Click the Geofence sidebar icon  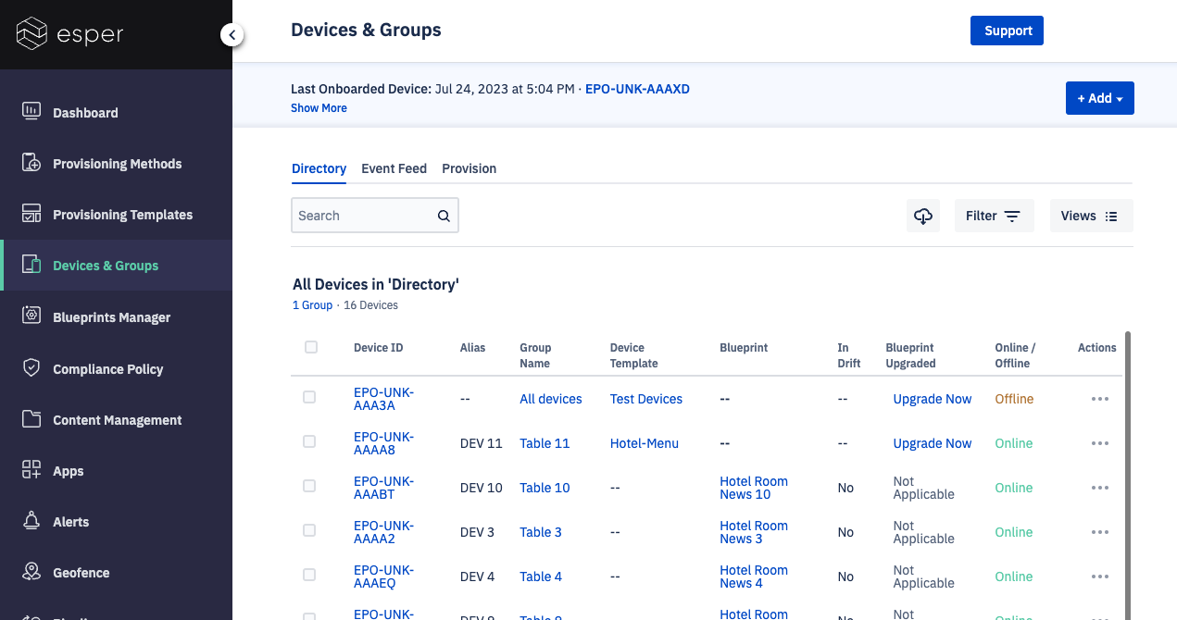(31, 572)
